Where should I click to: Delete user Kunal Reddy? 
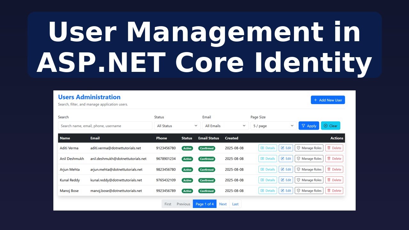pos(334,180)
